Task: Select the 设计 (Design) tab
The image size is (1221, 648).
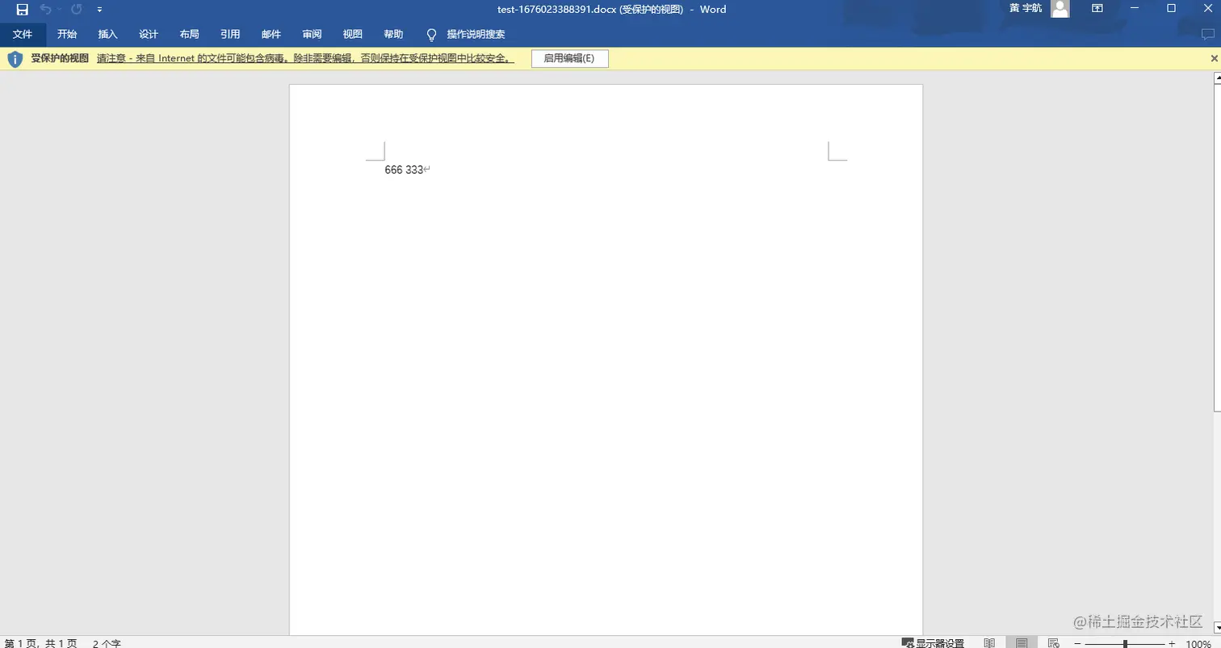Action: point(149,34)
